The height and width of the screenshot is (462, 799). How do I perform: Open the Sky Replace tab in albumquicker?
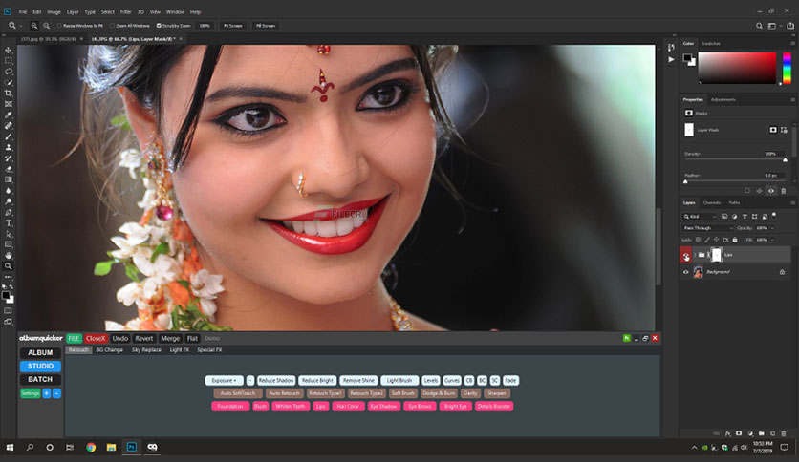pyautogui.click(x=146, y=350)
